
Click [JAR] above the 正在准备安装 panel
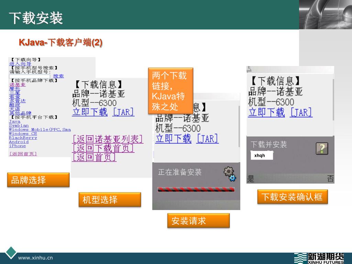pos(207,139)
